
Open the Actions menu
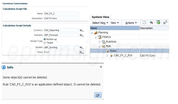131,23
